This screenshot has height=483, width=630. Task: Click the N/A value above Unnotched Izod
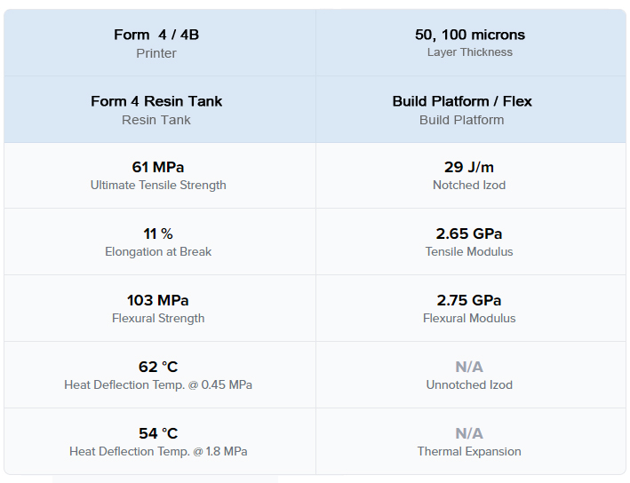click(x=469, y=367)
